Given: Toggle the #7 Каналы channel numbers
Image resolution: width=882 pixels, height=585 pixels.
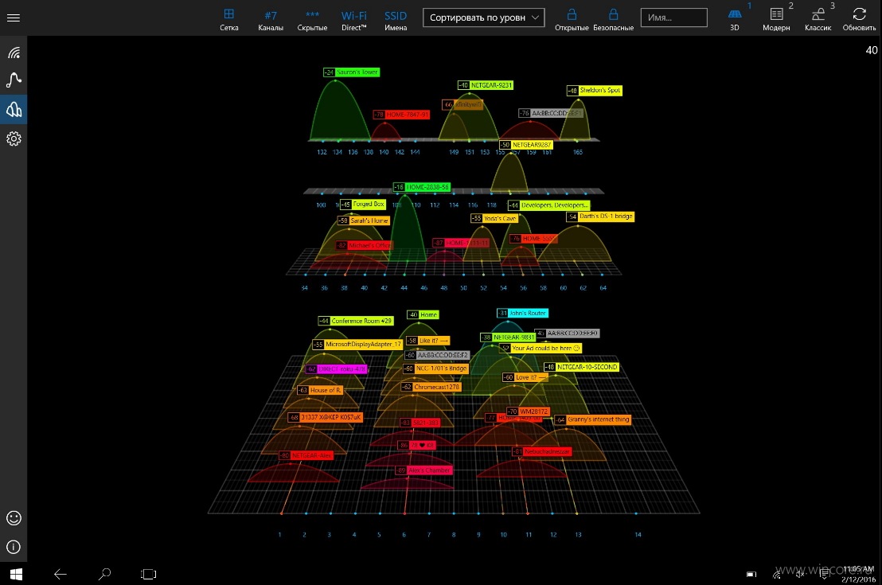Looking at the screenshot, I should (x=271, y=19).
